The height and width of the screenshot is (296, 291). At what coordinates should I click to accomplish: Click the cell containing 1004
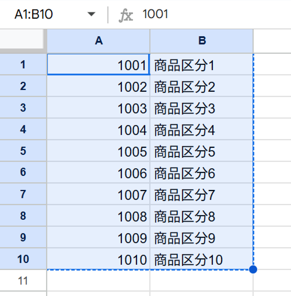pos(99,130)
